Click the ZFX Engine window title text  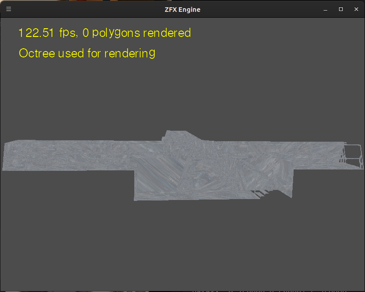182,9
